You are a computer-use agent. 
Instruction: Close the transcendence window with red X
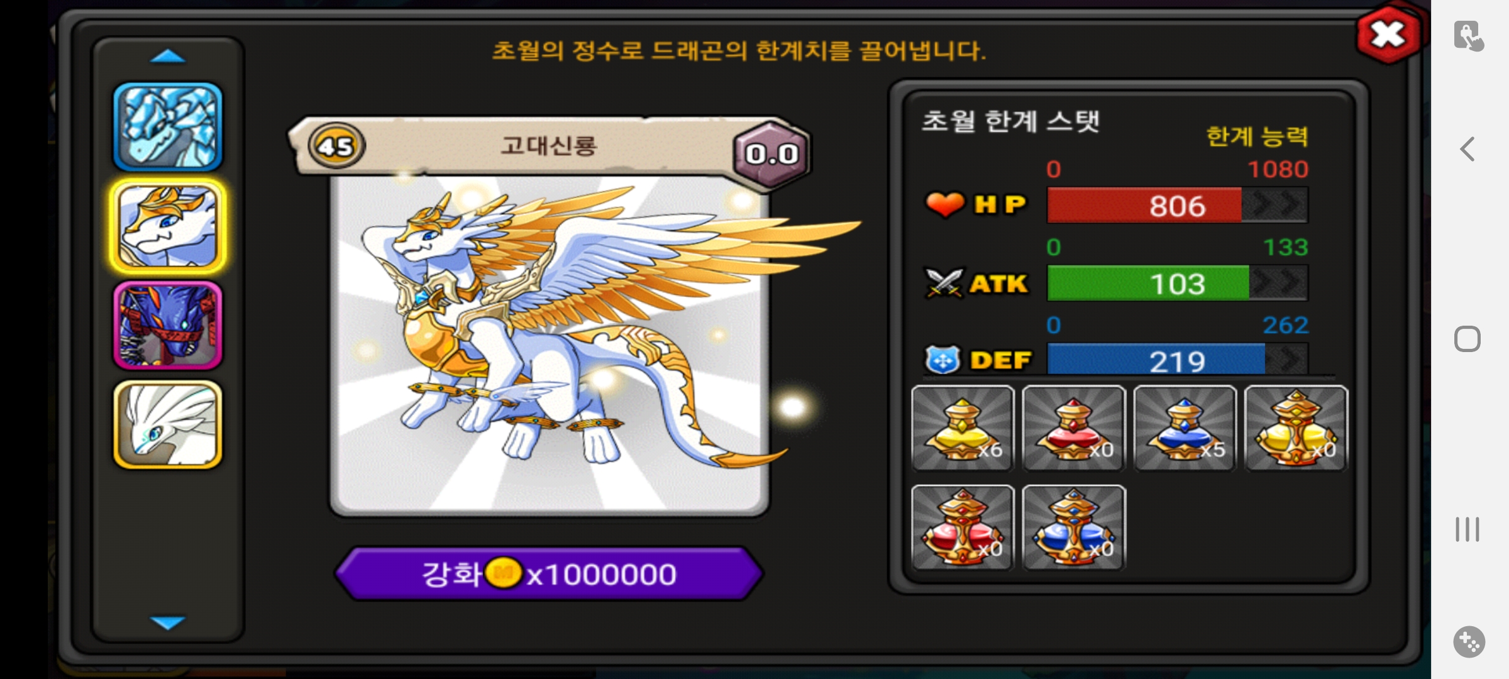pyautogui.click(x=1389, y=35)
